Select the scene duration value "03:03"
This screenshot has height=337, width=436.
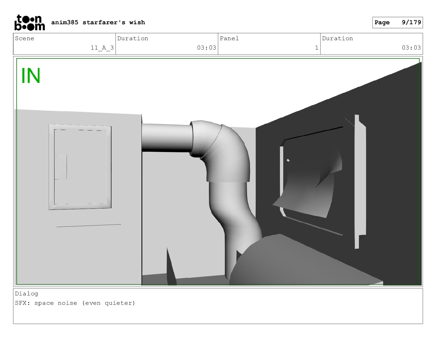[206, 48]
